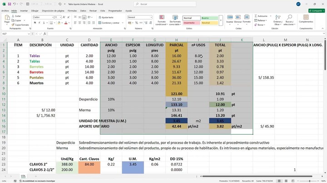The image size is (327, 183).
Task: Select the COL sheet tab
Action: [x=23, y=176]
